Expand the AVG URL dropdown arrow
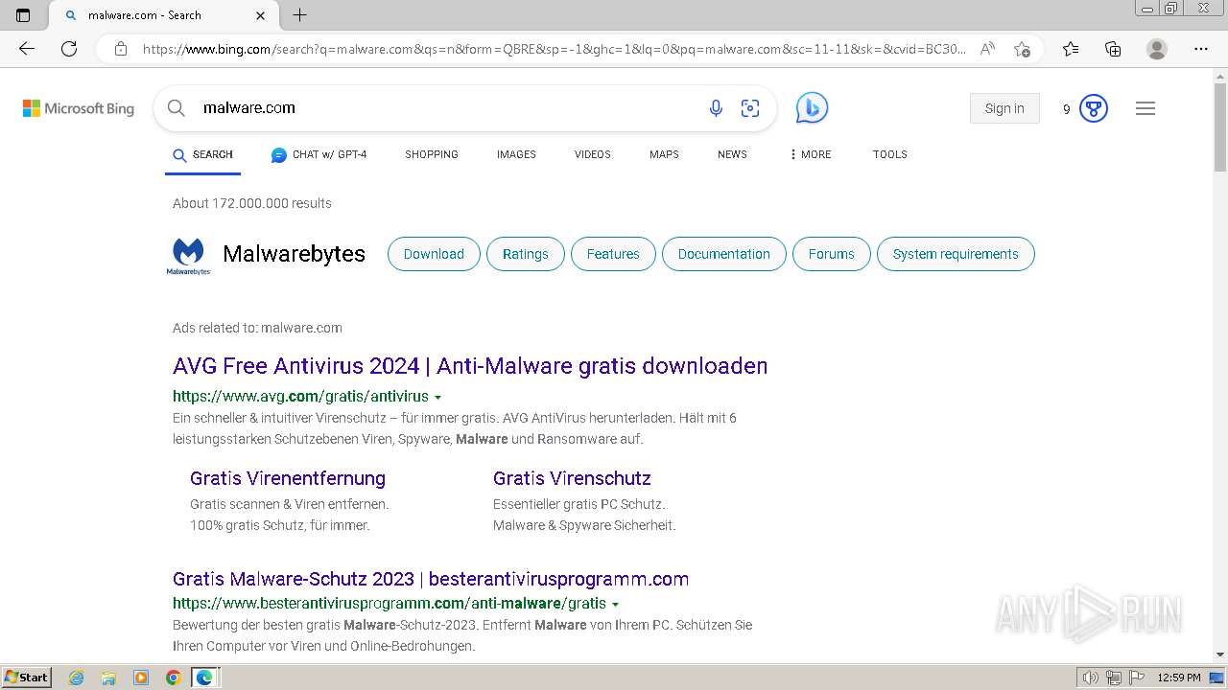1228x690 pixels. pos(438,397)
